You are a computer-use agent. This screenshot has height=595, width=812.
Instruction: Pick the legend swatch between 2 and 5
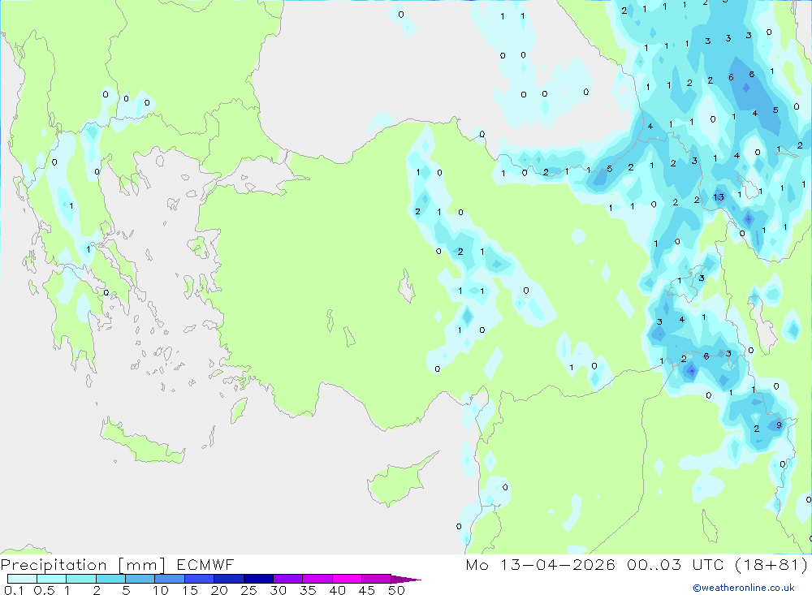(x=110, y=579)
